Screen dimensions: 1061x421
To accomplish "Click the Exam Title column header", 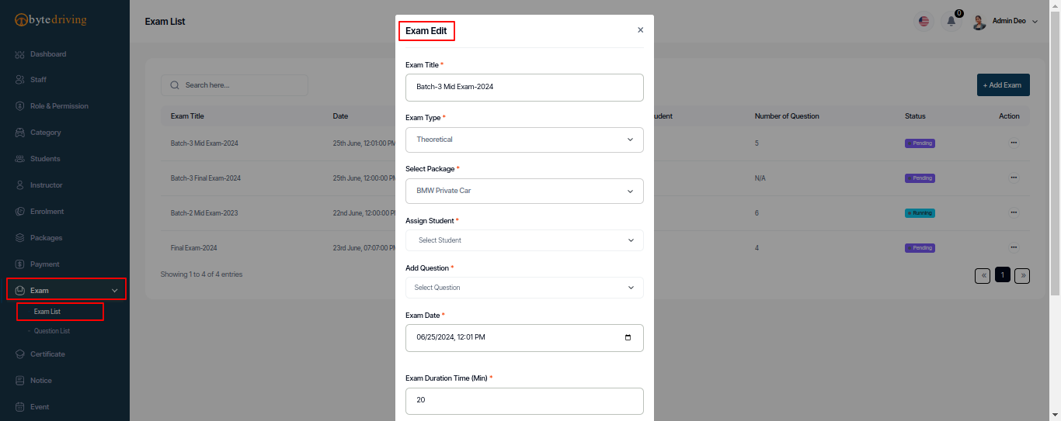I will click(187, 116).
